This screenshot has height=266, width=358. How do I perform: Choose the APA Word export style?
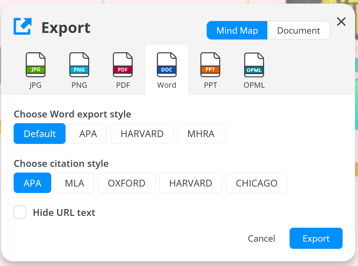tap(88, 134)
